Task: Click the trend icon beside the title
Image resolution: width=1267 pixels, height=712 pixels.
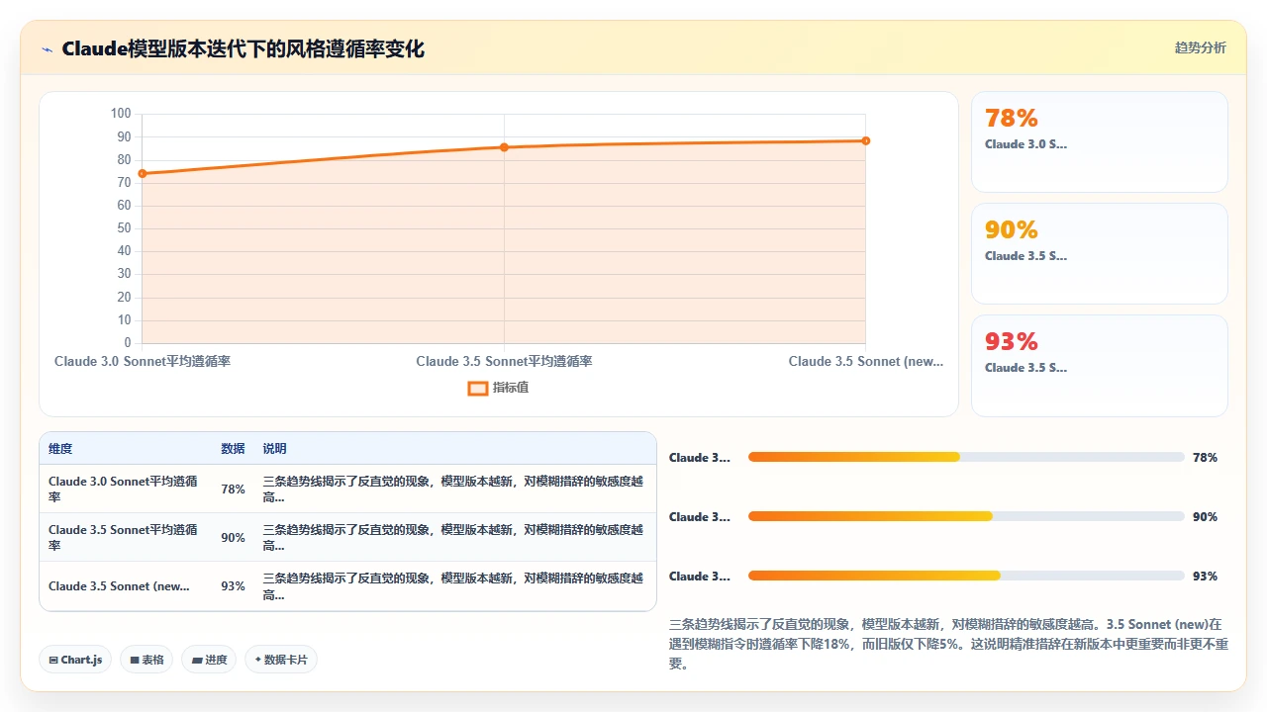Action: [x=47, y=49]
